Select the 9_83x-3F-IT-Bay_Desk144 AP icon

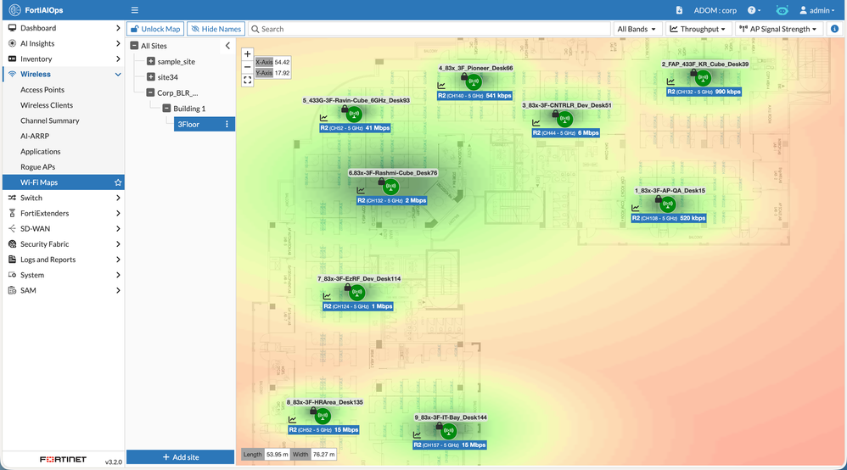click(x=448, y=431)
